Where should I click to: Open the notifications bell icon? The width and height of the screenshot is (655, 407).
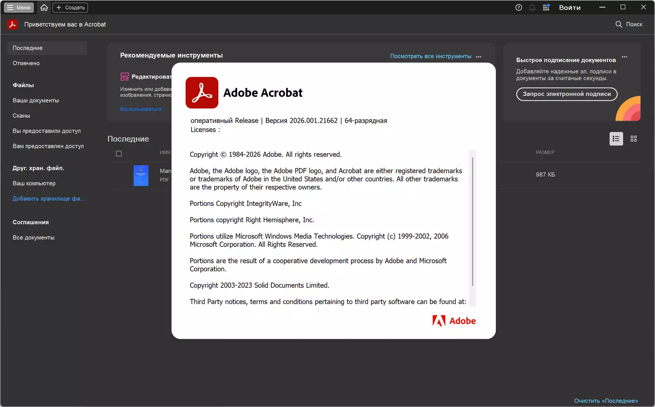point(532,8)
